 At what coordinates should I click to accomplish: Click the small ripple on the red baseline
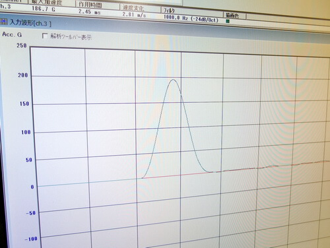pos(272,166)
